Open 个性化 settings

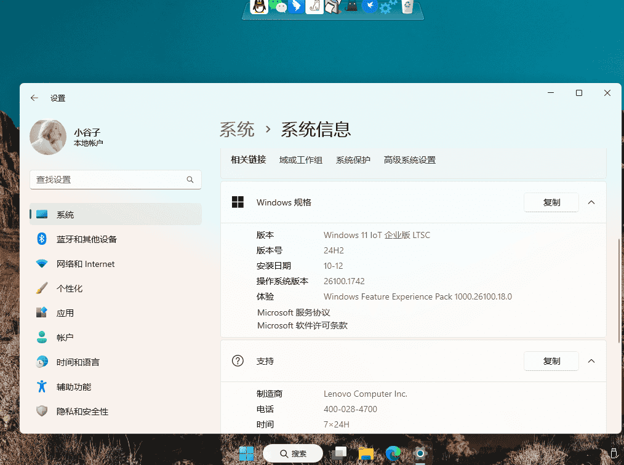coord(116,288)
